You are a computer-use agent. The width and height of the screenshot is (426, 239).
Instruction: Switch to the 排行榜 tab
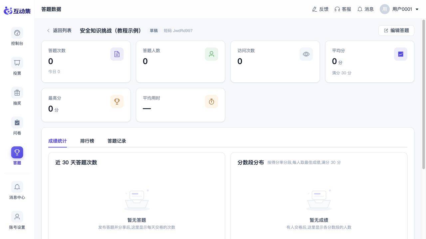(87, 141)
